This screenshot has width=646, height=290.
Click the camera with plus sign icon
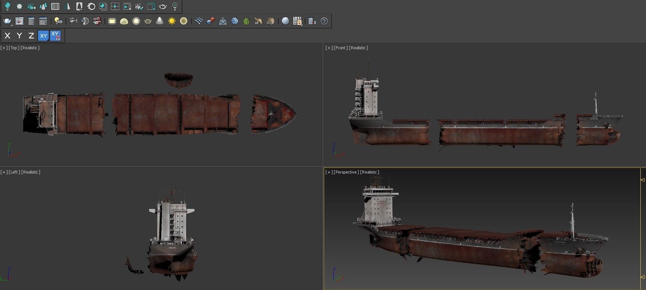click(139, 6)
